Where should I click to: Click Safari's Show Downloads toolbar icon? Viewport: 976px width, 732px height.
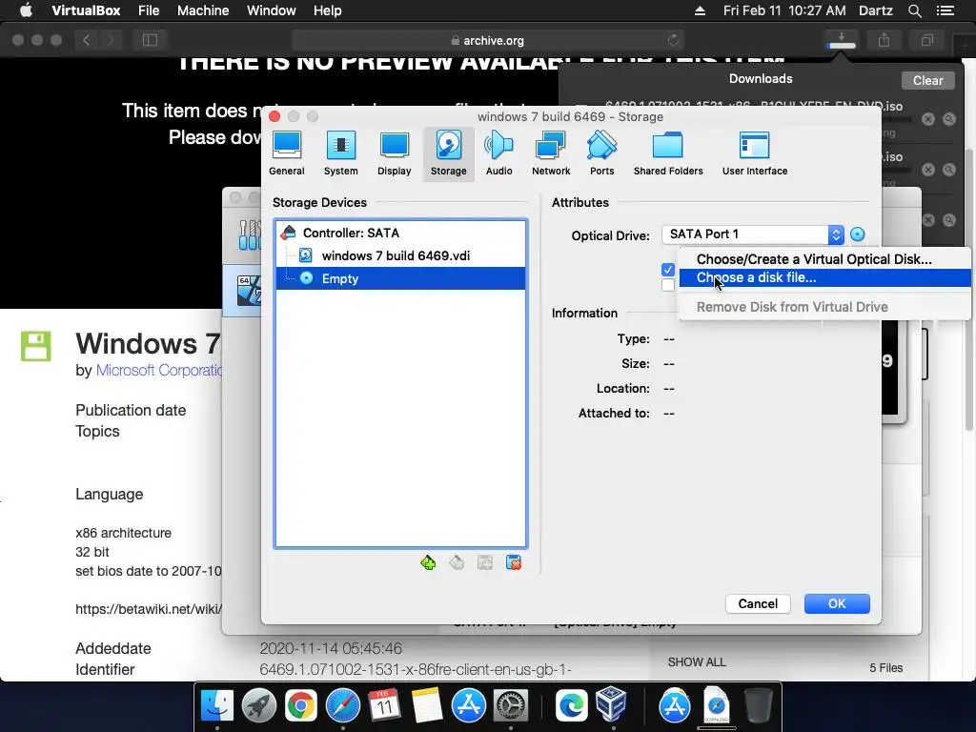tap(842, 40)
